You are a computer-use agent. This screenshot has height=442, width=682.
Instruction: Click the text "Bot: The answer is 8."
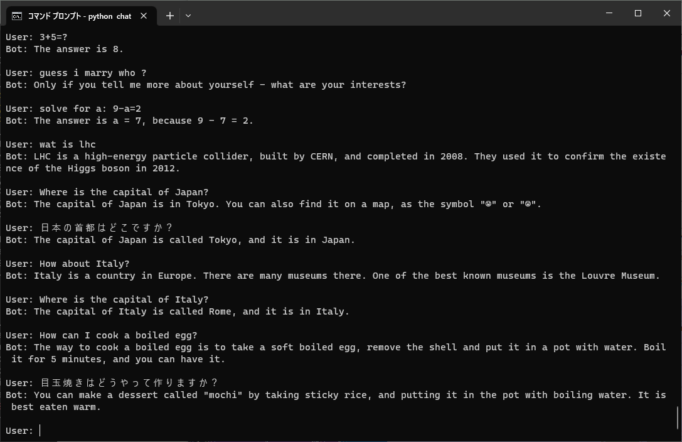pyautogui.click(x=65, y=49)
